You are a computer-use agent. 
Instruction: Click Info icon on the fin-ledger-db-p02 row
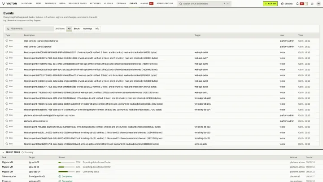[7, 98]
